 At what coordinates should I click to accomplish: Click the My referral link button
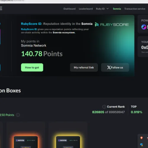pyautogui.click(x=84, y=67)
